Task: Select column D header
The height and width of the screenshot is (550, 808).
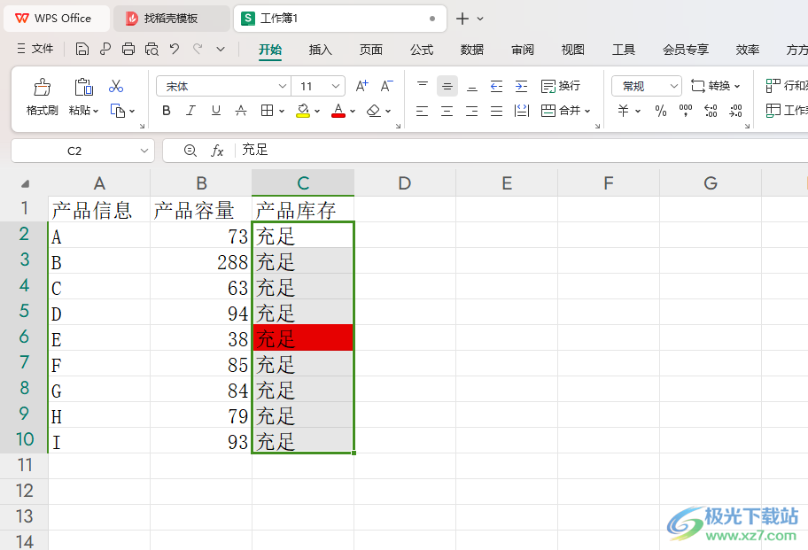Action: 405,182
